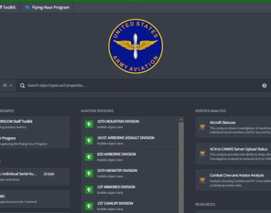Open ACN to CAMMS Server Upload Status
271x213 pixels.
coord(233,154)
